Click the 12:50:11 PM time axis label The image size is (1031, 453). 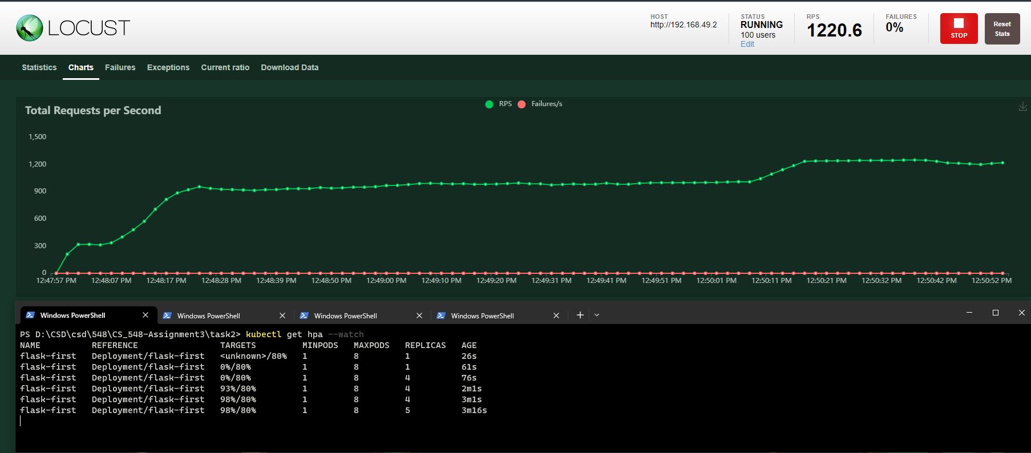(771, 281)
